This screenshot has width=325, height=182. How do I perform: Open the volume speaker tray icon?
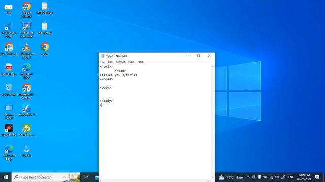tap(277, 177)
